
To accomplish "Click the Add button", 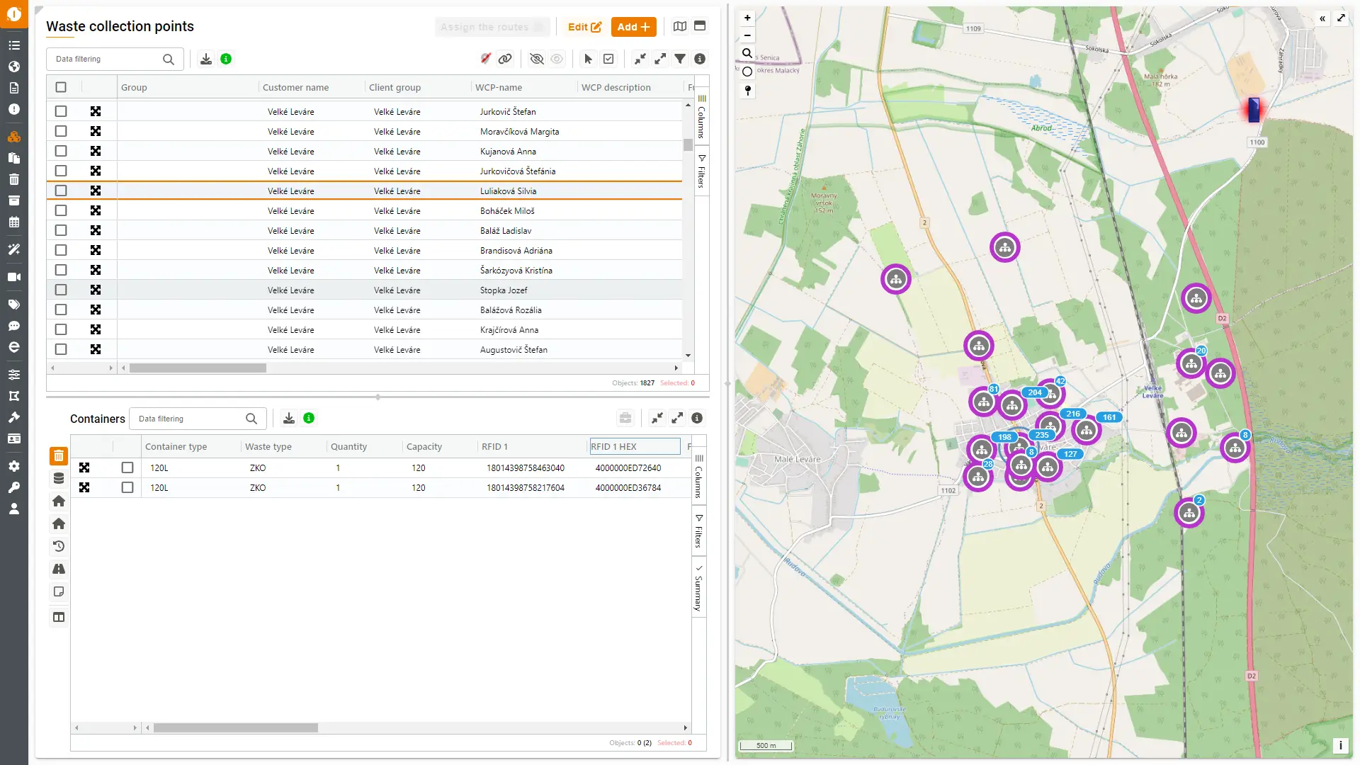I will coord(633,27).
